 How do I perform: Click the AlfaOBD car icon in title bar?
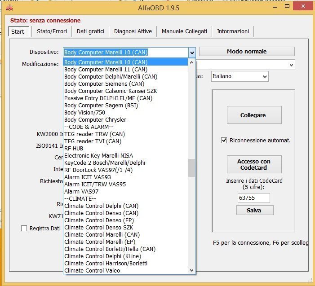click(9, 8)
